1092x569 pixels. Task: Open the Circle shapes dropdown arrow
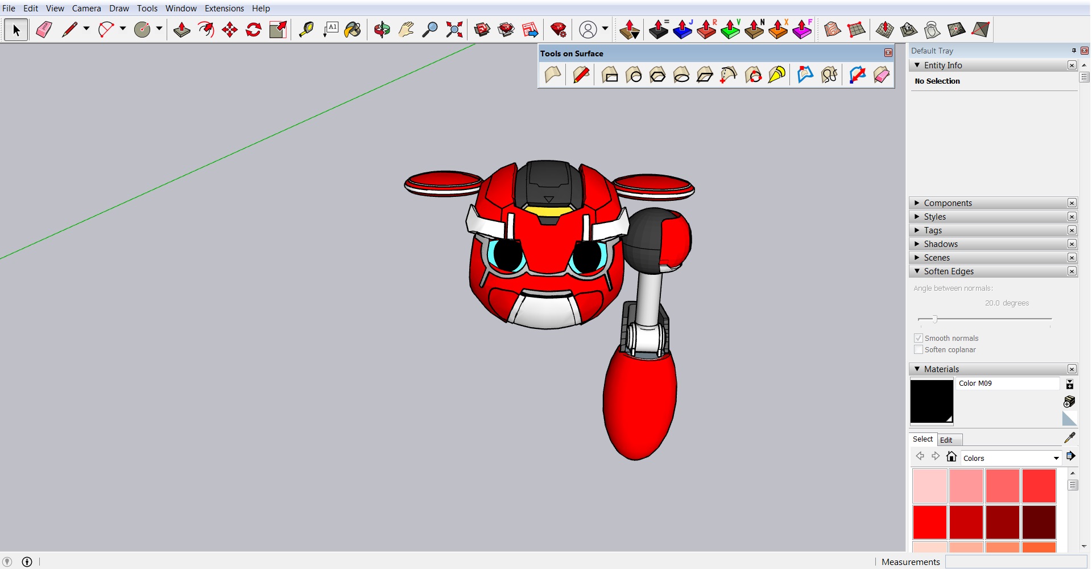click(x=159, y=28)
